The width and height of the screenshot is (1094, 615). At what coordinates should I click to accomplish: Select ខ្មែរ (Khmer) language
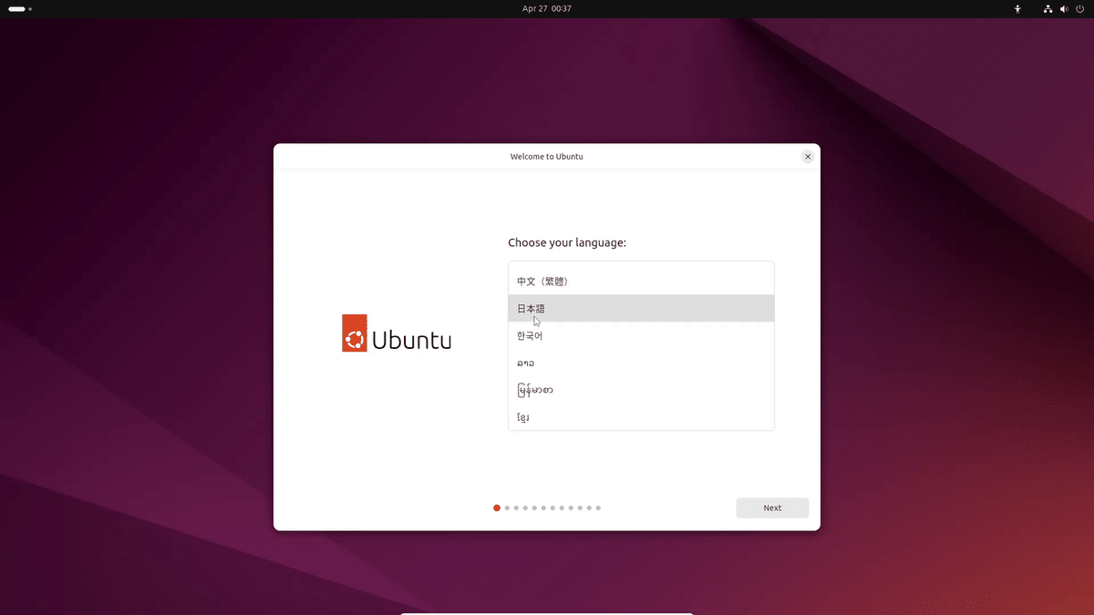coord(641,416)
